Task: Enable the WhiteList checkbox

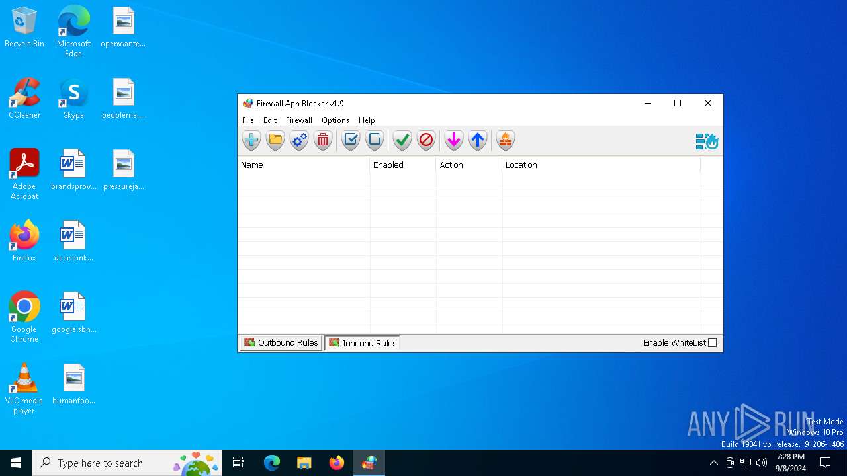Action: [712, 342]
